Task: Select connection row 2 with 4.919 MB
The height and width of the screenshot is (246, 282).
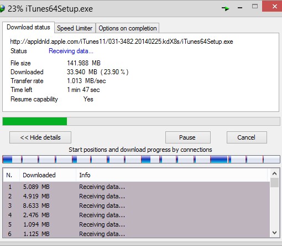Action: pyautogui.click(x=136, y=196)
